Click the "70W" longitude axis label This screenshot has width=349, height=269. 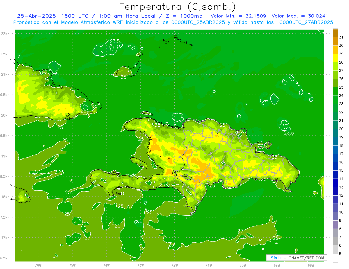(x=243, y=265)
